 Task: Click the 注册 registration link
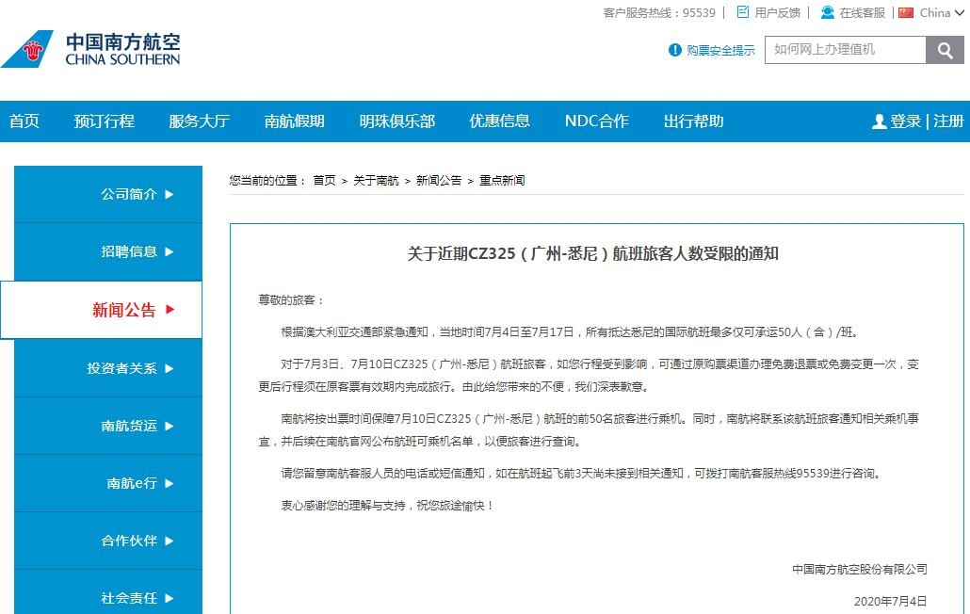pos(949,121)
